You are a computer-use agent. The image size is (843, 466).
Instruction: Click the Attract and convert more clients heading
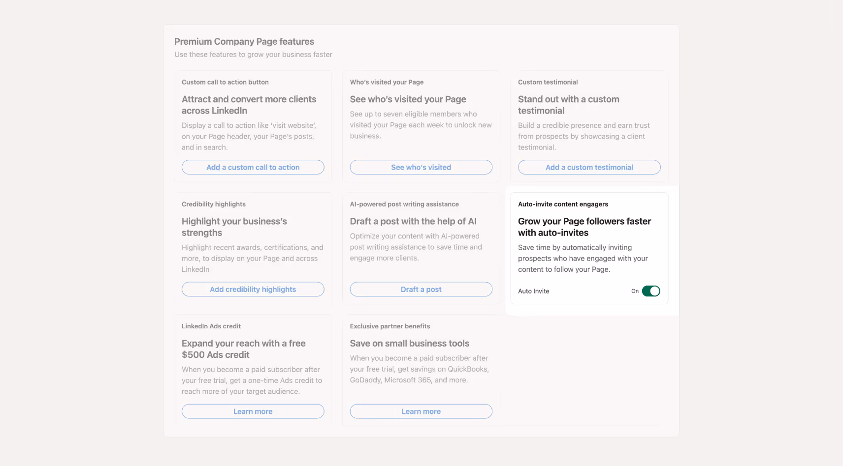pyautogui.click(x=249, y=105)
